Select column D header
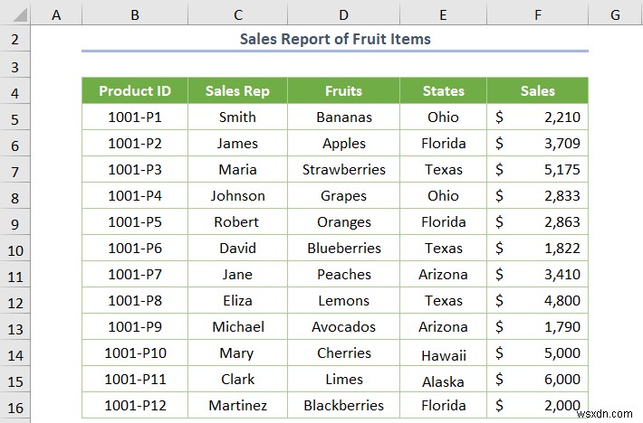The width and height of the screenshot is (643, 423). (x=344, y=14)
